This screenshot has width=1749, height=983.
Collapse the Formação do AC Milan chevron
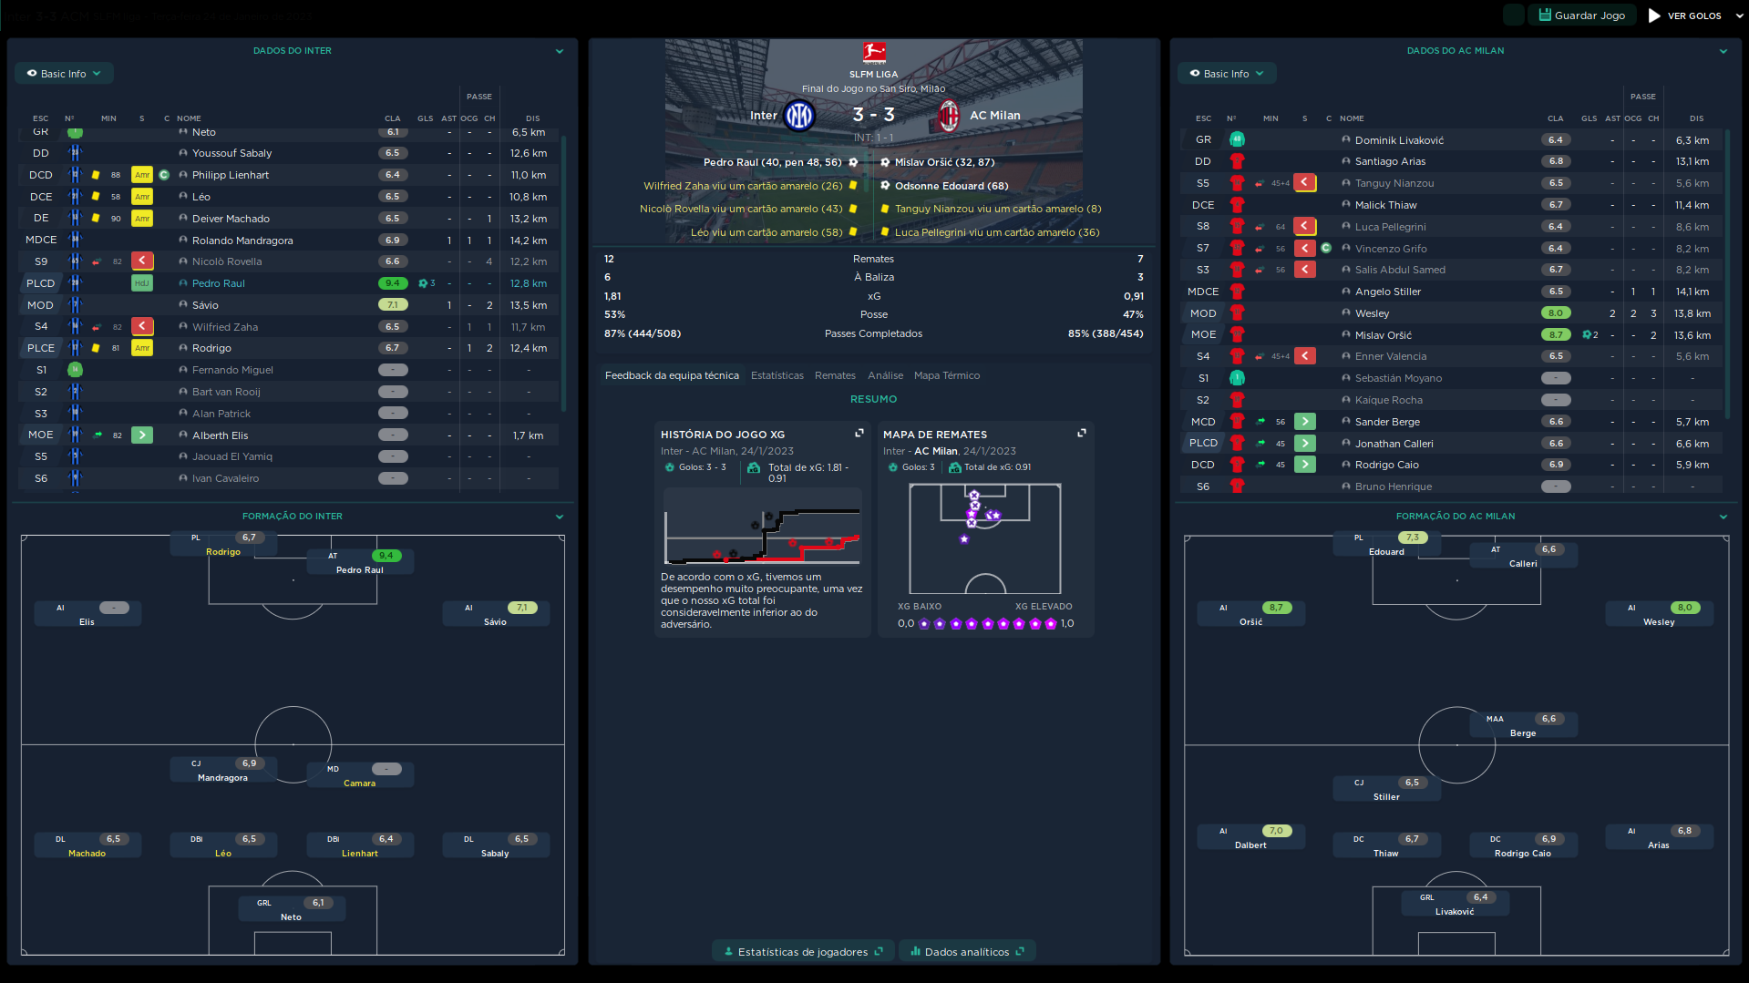(1723, 517)
